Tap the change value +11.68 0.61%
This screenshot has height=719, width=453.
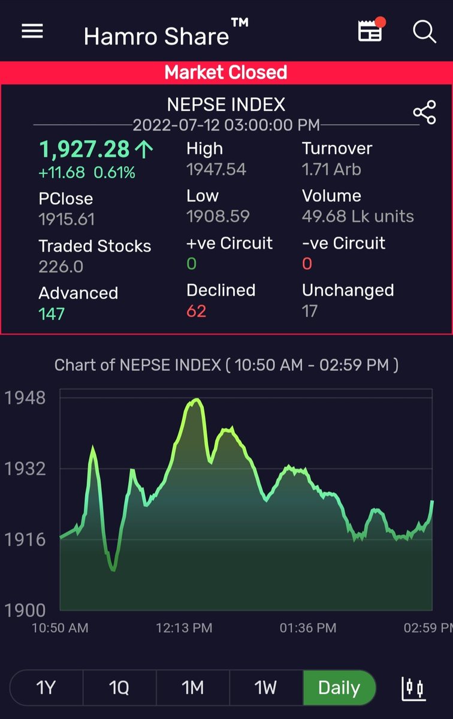click(87, 173)
